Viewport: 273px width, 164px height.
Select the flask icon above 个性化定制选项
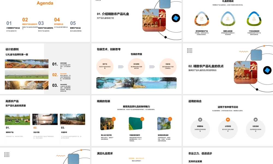pos(254,19)
